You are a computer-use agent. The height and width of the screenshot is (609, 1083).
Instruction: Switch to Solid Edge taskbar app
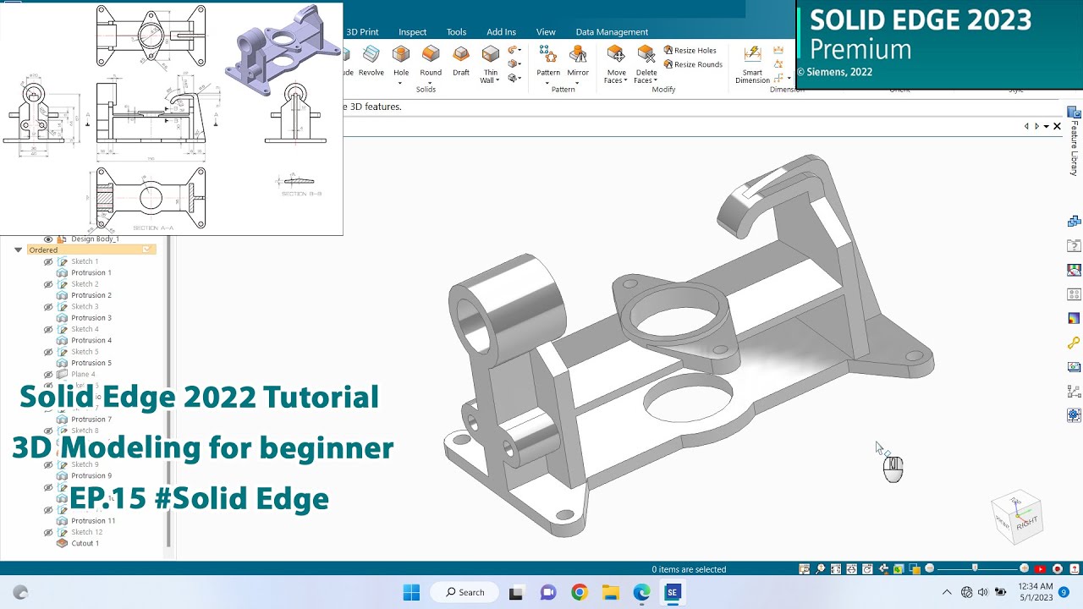click(673, 592)
